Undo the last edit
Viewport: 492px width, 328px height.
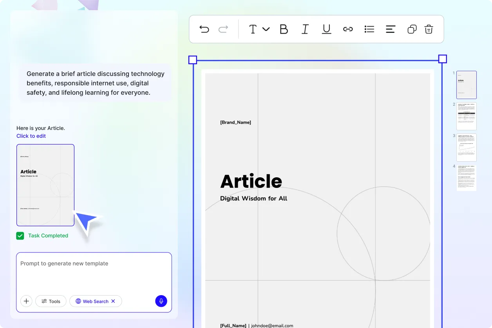pos(204,29)
